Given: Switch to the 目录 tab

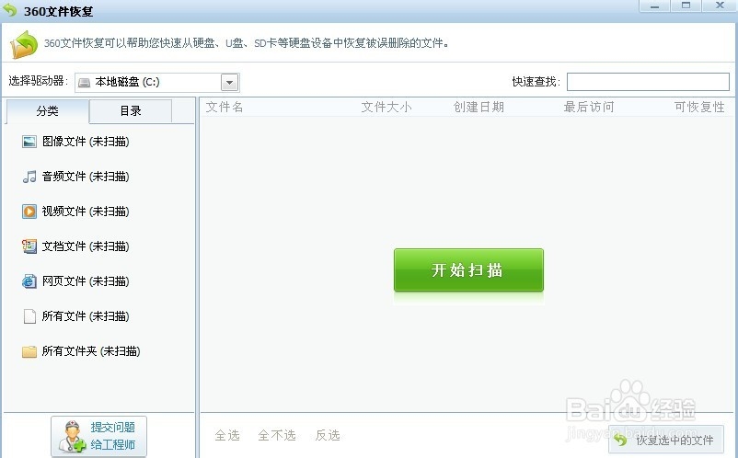Looking at the screenshot, I should coord(131,111).
